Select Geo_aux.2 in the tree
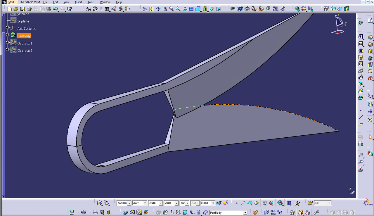 25,51
